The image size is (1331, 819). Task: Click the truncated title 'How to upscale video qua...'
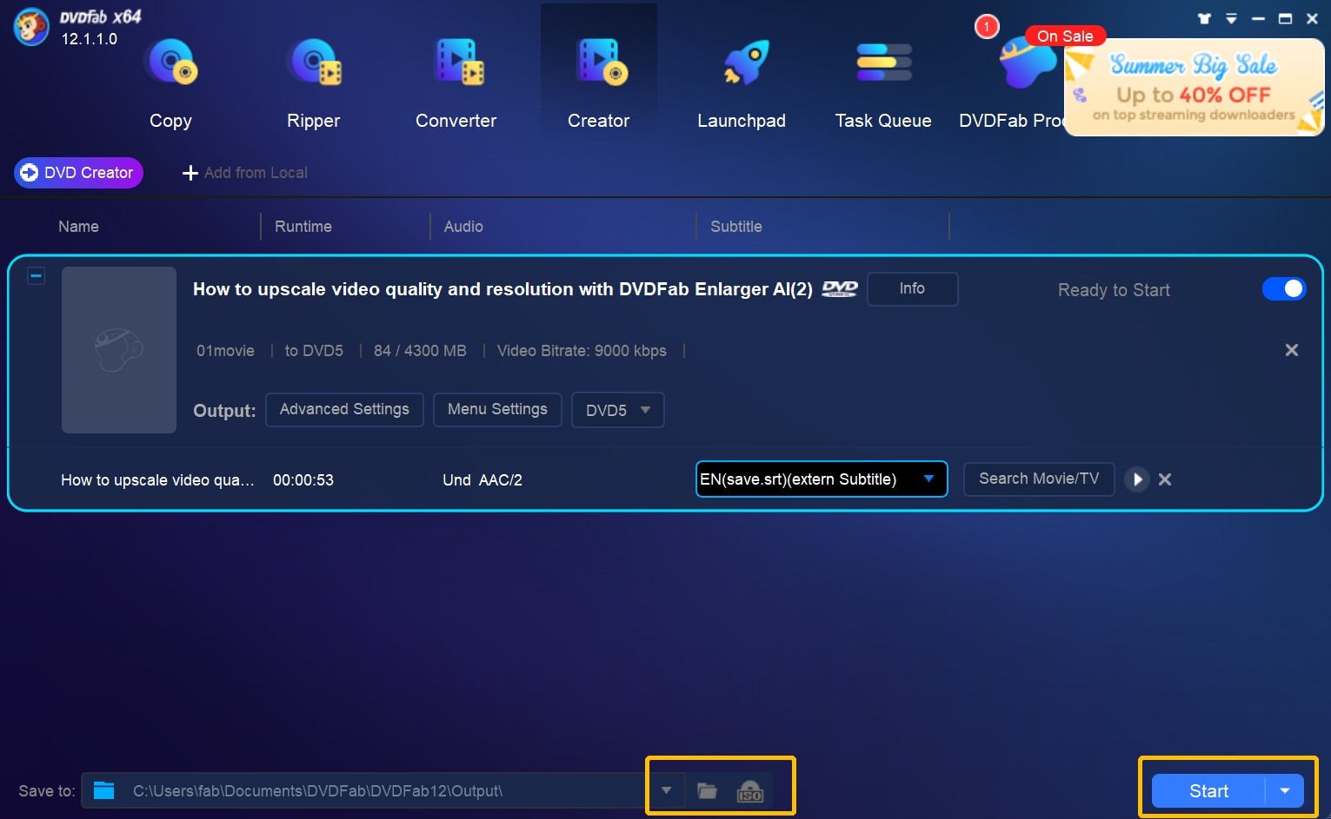pos(157,480)
